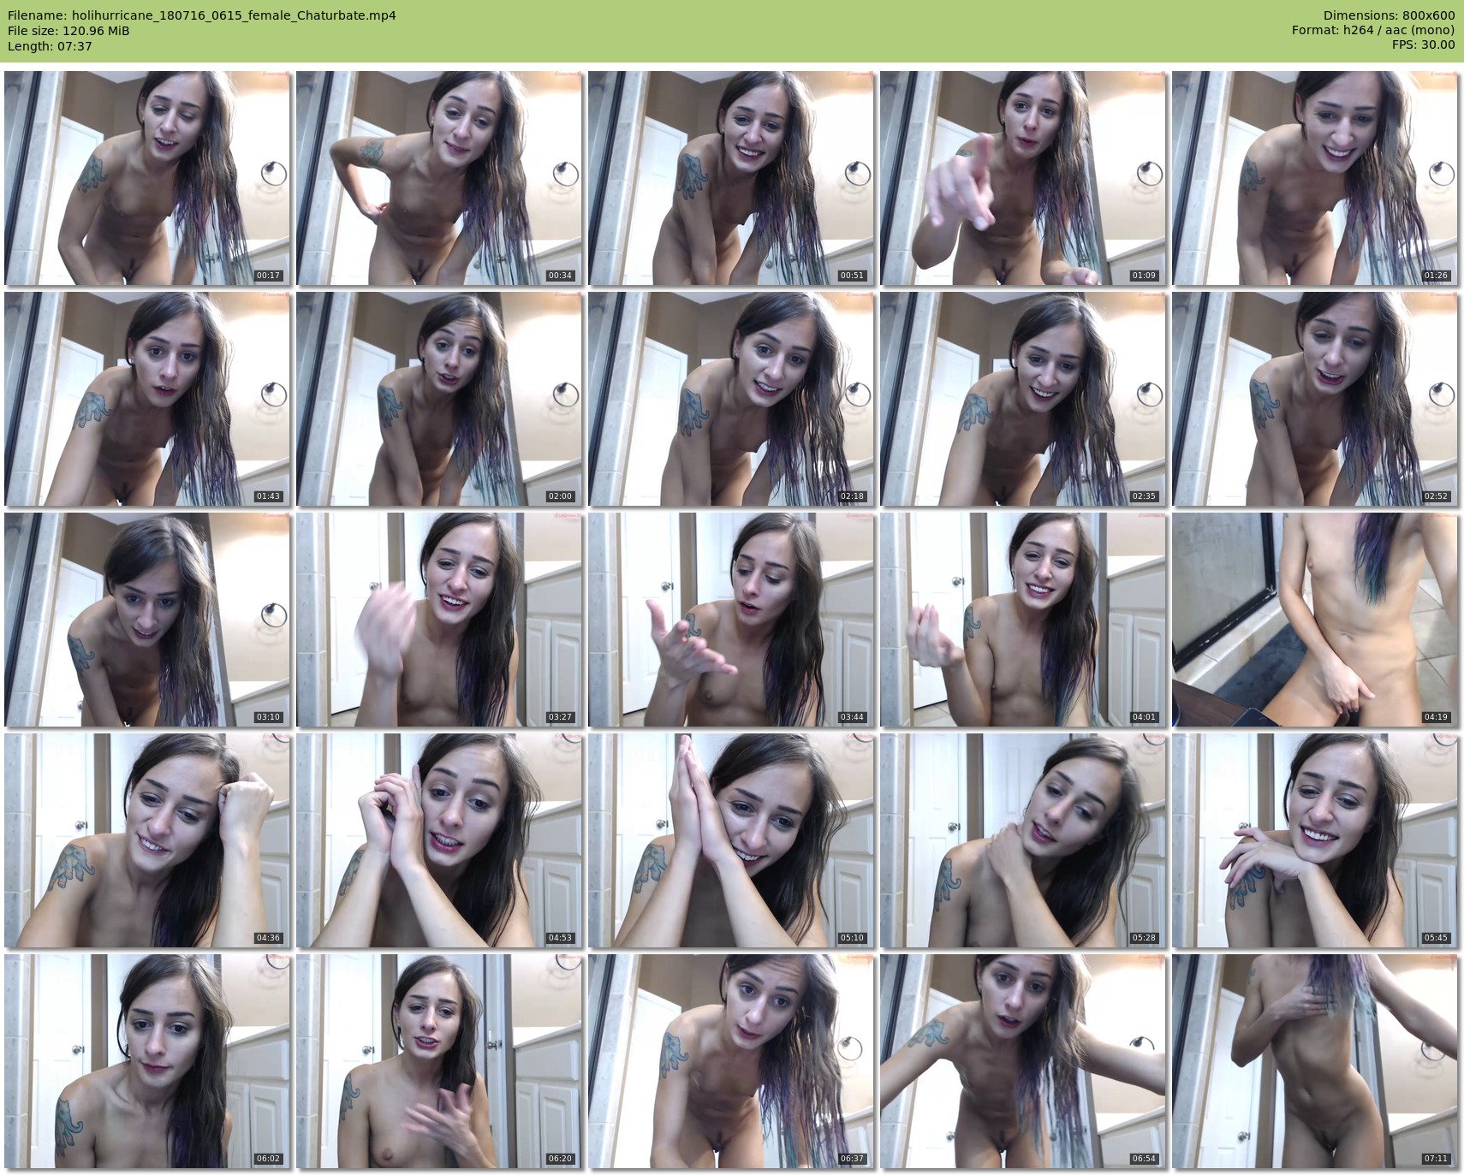Click the thumbnail timestamped 00:17

point(147,178)
